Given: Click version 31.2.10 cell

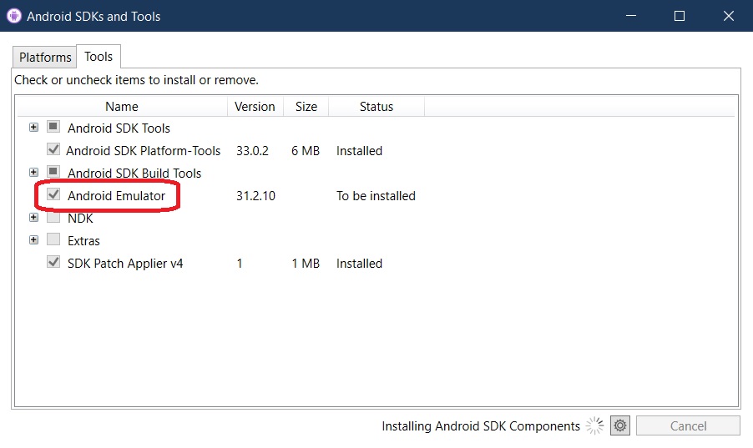Looking at the screenshot, I should tap(255, 196).
